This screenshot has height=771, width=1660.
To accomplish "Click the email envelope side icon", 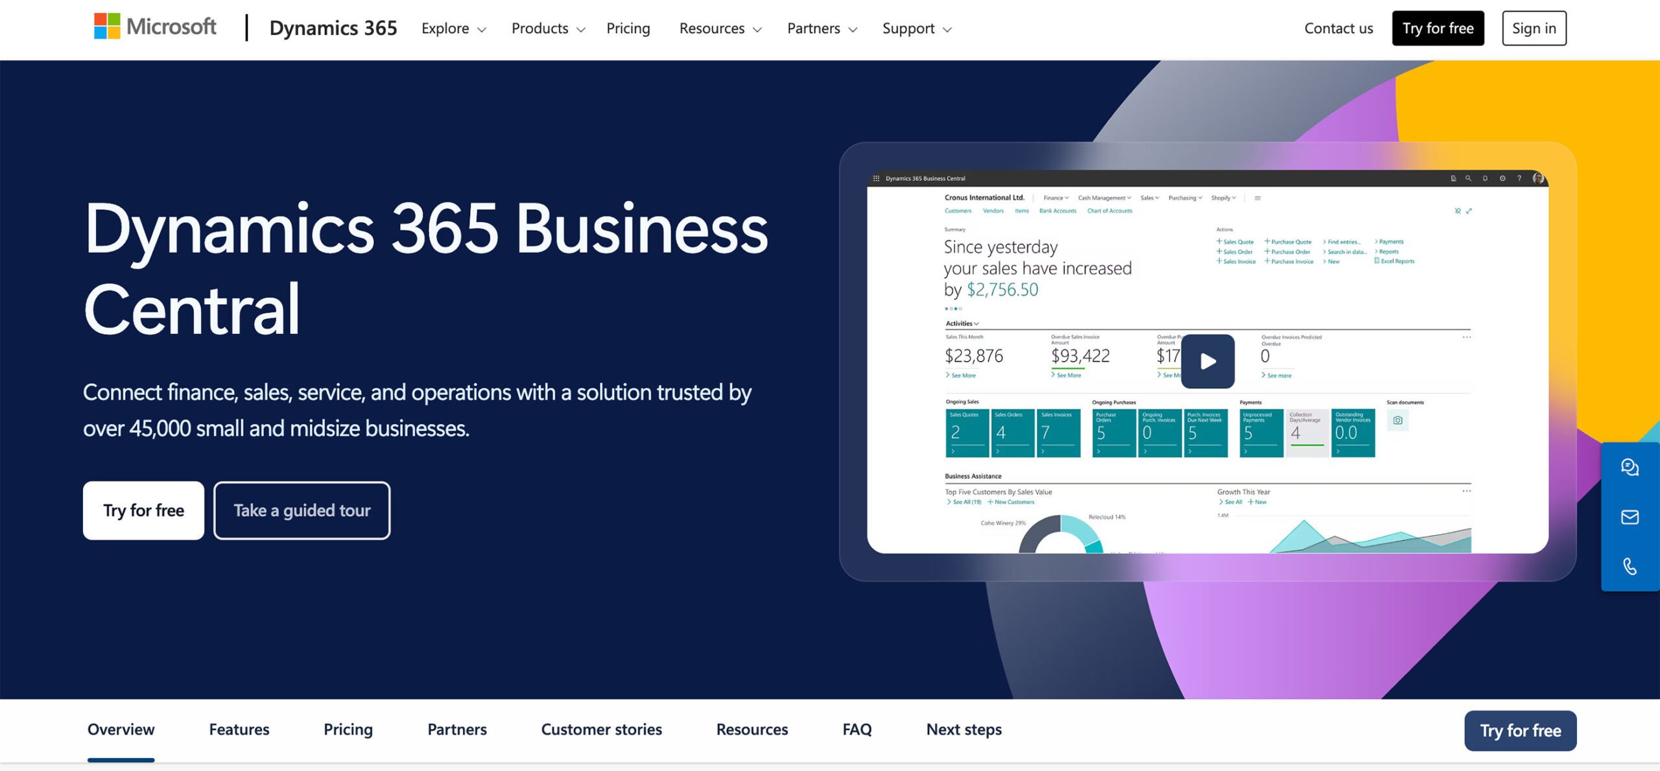I will coord(1630,517).
